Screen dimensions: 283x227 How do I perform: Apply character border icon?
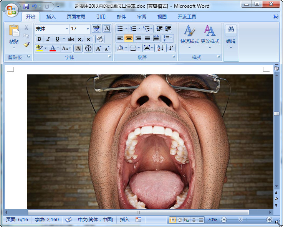[x=107, y=28]
